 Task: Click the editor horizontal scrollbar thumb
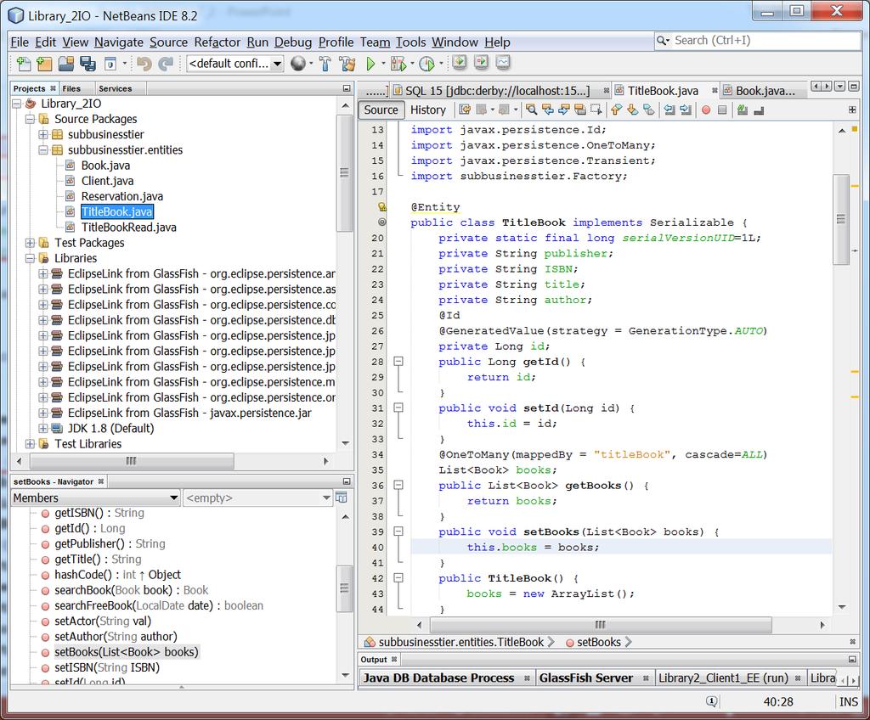pos(601,625)
